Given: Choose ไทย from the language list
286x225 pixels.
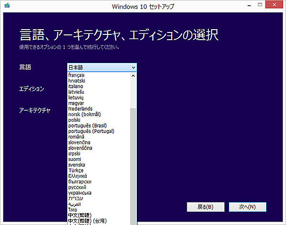Looking at the screenshot, I should click(x=72, y=210).
